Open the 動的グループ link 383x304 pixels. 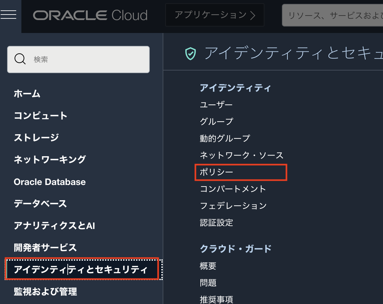(225, 138)
